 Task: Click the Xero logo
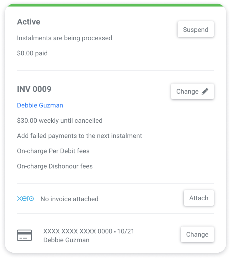26,198
